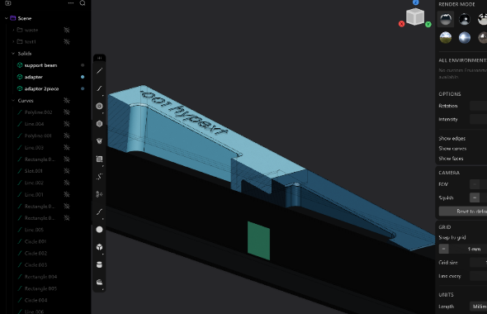Click the Rotation value field

click(478, 106)
